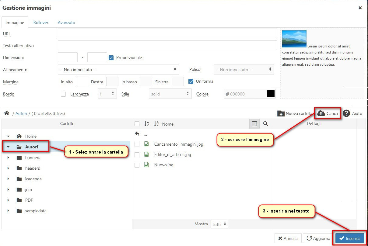The height and width of the screenshot is (246, 368).
Task: Click the Inserisci button
Action: point(350,238)
